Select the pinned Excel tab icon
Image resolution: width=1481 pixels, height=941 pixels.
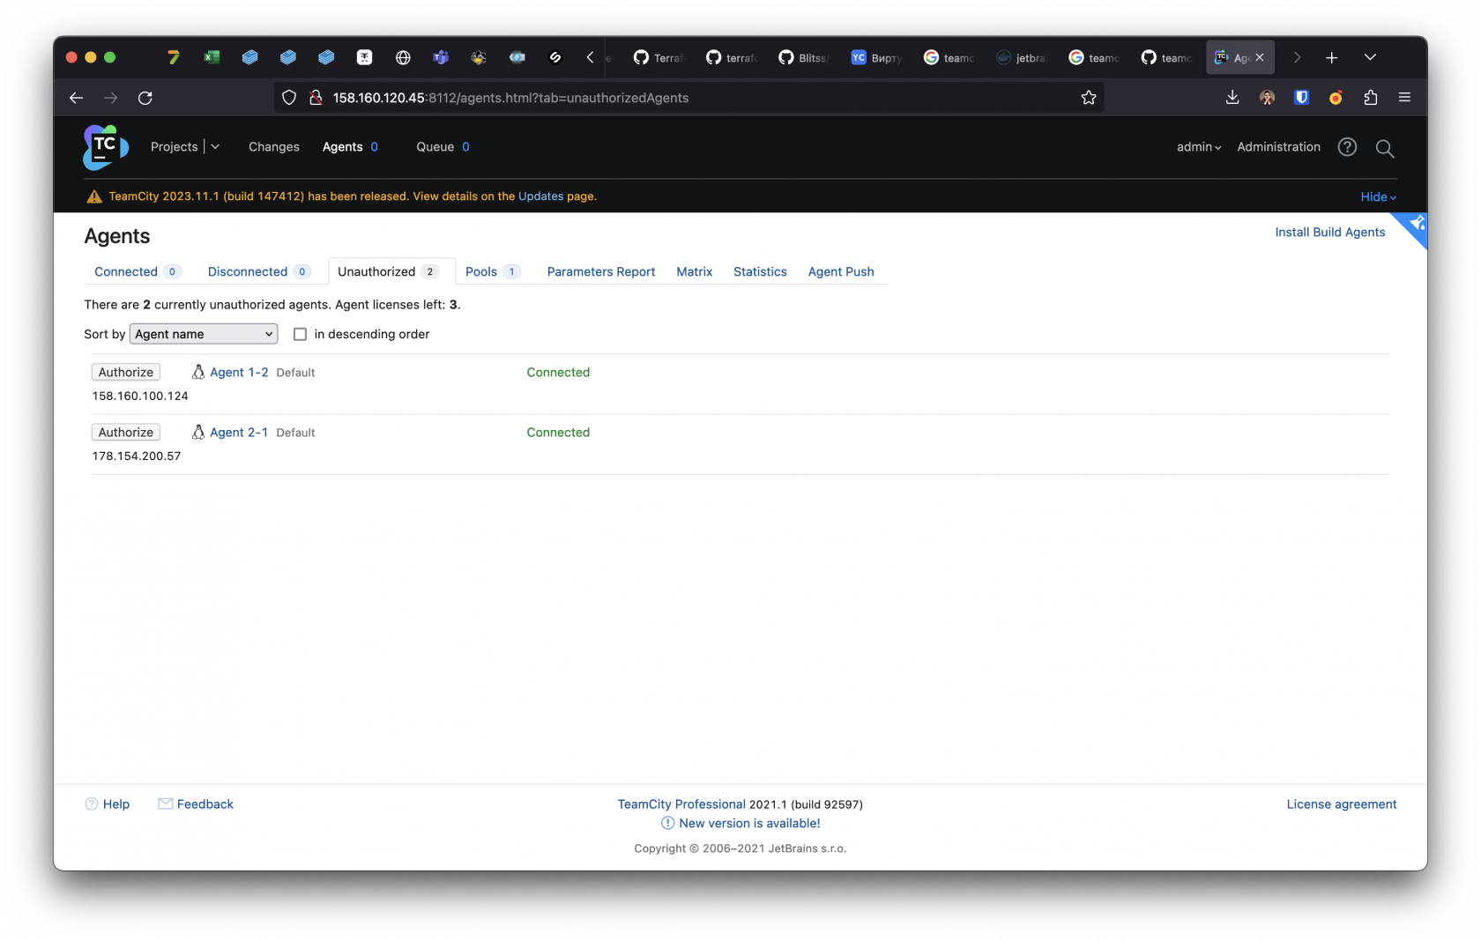(x=212, y=57)
